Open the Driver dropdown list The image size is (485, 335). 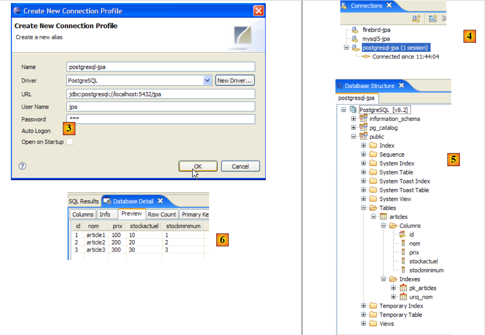(x=207, y=80)
